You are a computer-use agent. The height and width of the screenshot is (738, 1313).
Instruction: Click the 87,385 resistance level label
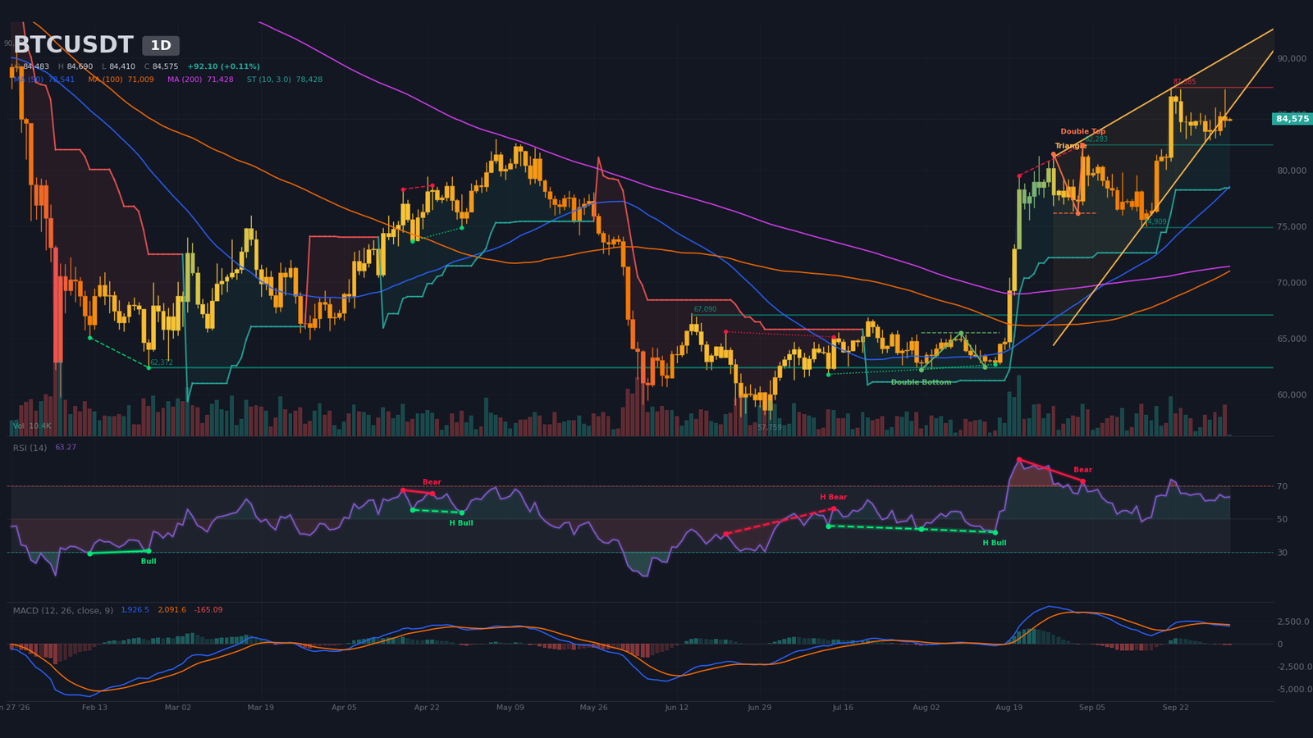(x=1184, y=82)
